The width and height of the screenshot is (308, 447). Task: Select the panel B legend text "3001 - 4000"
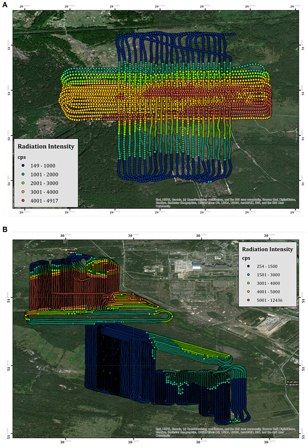268,283
